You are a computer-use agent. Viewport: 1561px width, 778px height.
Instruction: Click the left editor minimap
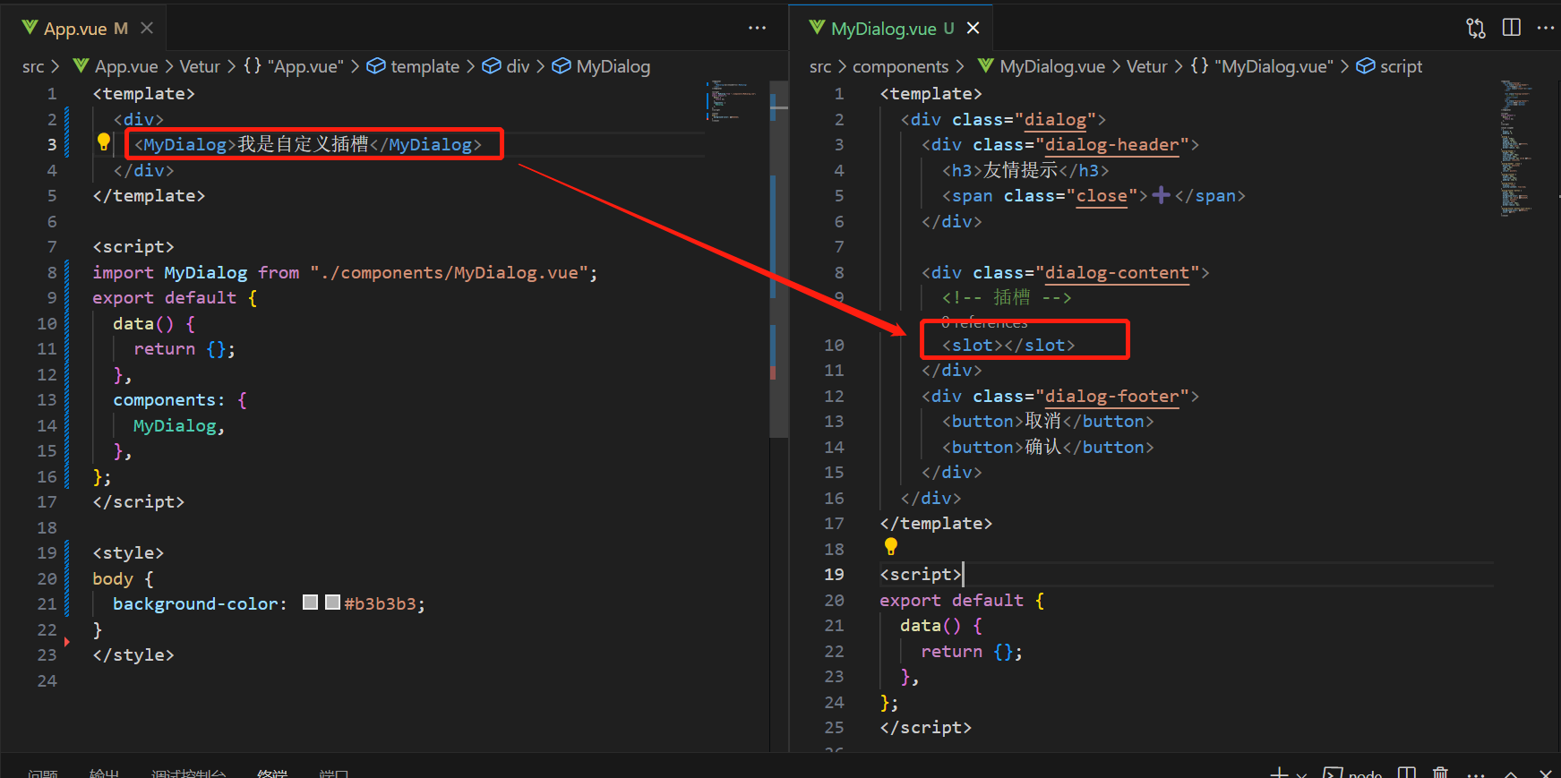pyautogui.click(x=733, y=101)
